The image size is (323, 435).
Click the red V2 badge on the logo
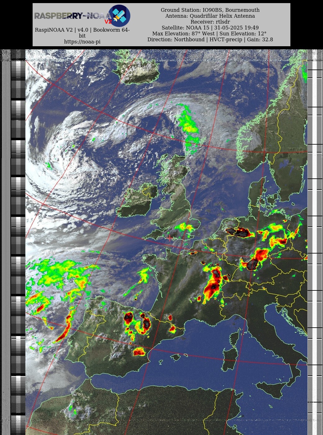coord(108,22)
